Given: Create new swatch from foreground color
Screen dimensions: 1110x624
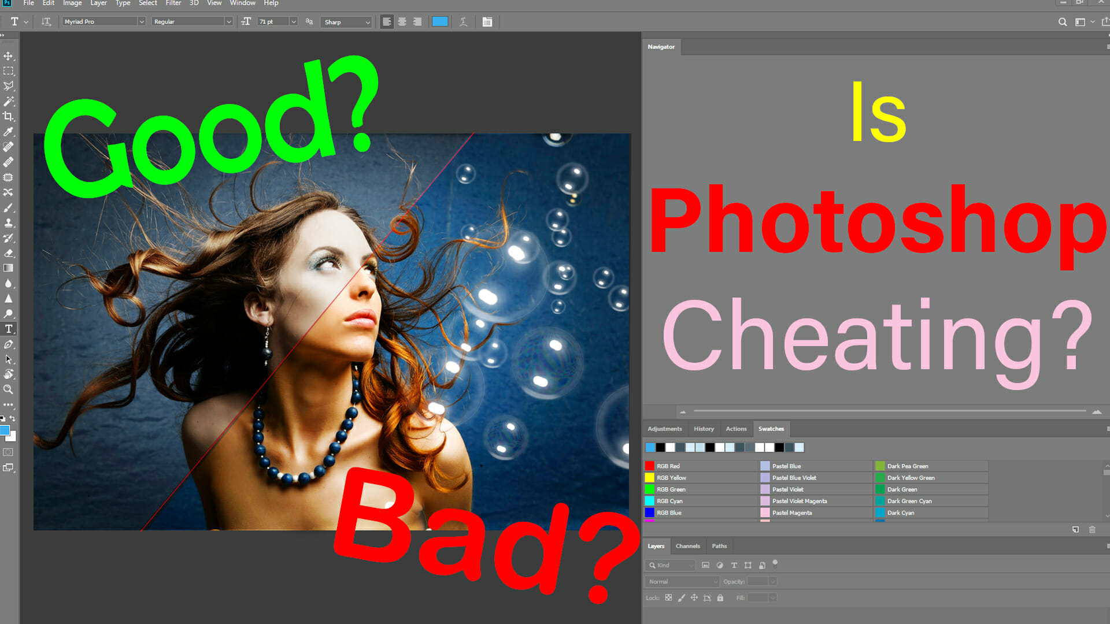Looking at the screenshot, I should [x=1075, y=529].
